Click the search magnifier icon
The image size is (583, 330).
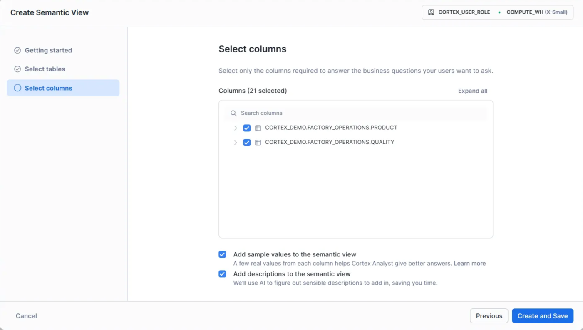pos(233,113)
